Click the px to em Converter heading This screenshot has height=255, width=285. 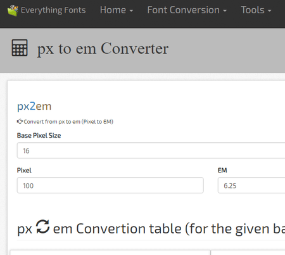(x=103, y=49)
